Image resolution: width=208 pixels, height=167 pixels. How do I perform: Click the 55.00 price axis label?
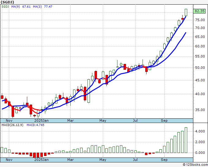point(200,56)
